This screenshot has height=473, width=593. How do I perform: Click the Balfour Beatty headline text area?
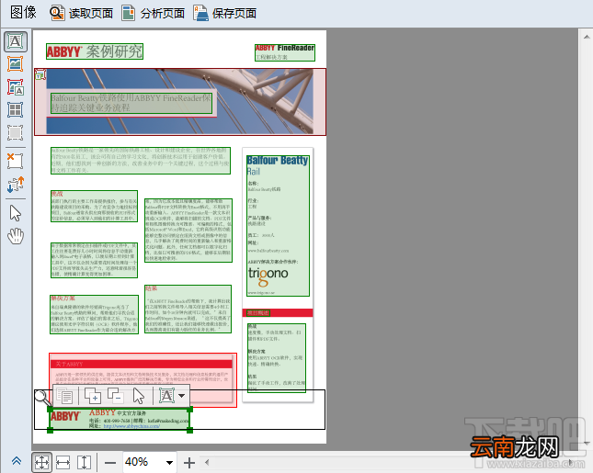coord(131,103)
